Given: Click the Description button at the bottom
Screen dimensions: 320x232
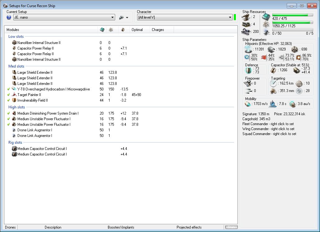Looking at the screenshot, I should (53, 227).
